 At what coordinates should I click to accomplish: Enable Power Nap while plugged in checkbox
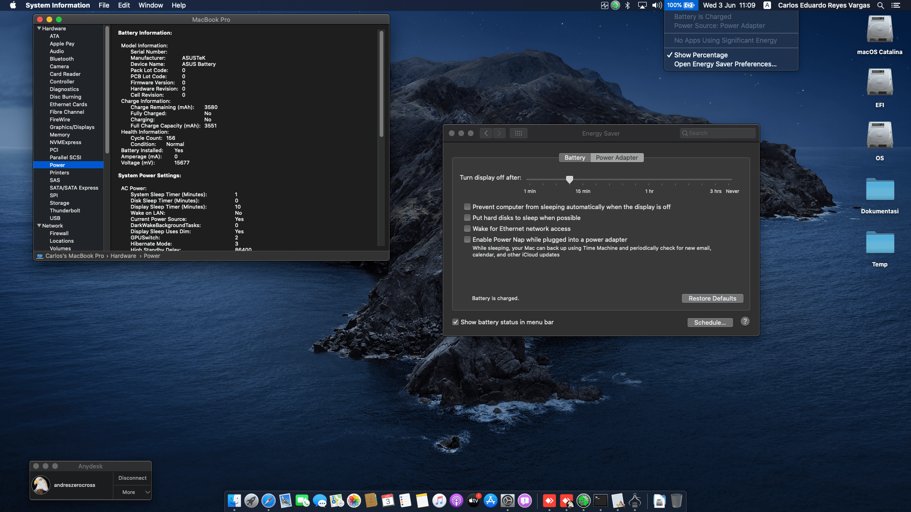point(467,239)
